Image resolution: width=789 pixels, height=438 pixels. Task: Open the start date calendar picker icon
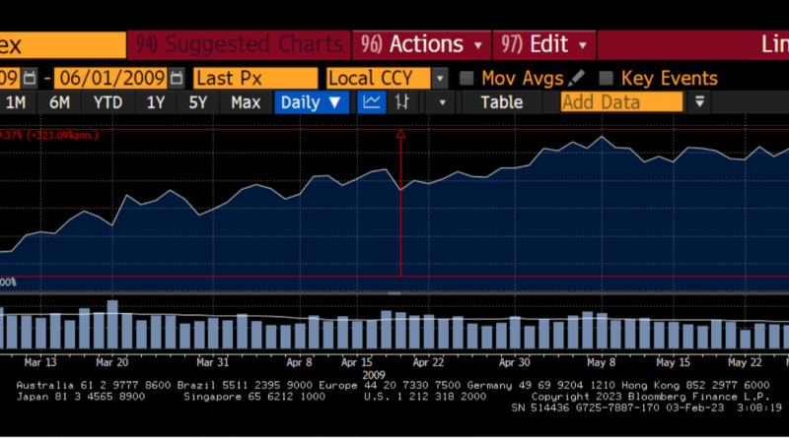tap(31, 78)
